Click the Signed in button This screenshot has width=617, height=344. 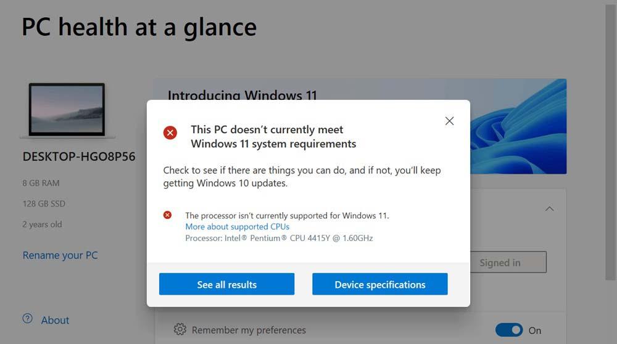(x=508, y=262)
